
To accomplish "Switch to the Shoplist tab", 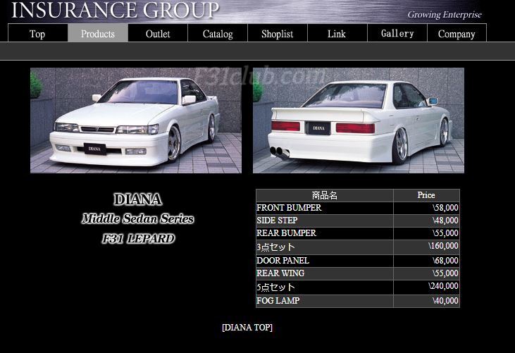I will tap(278, 33).
